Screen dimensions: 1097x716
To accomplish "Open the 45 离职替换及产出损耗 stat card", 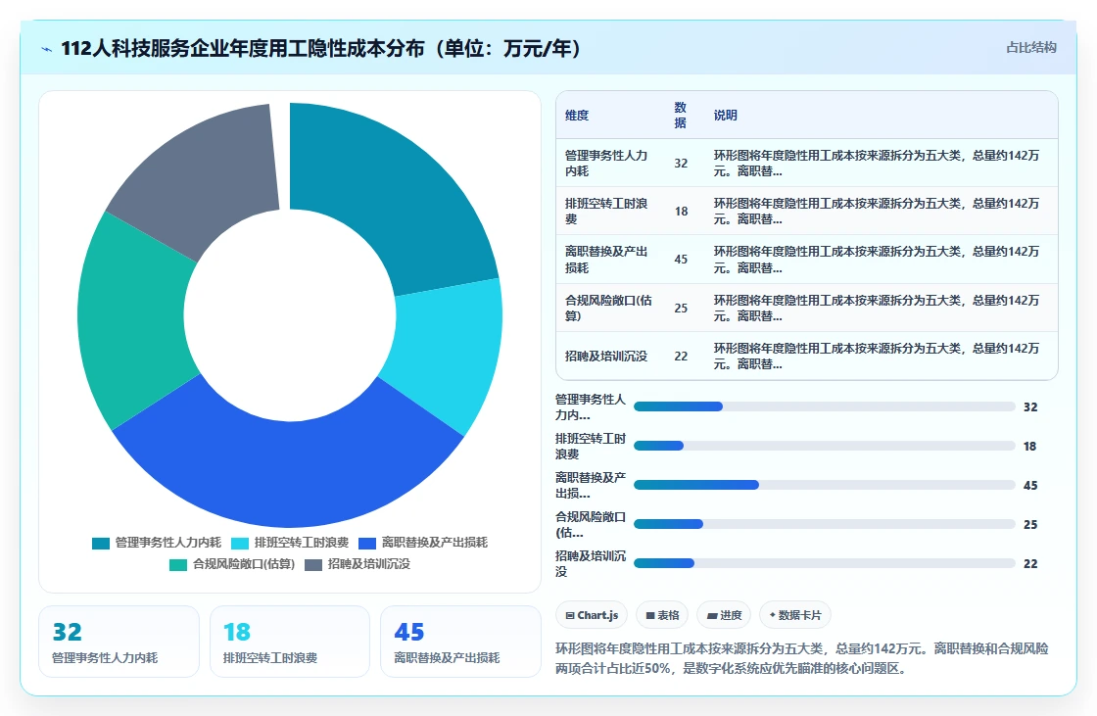I will pyautogui.click(x=460, y=642).
